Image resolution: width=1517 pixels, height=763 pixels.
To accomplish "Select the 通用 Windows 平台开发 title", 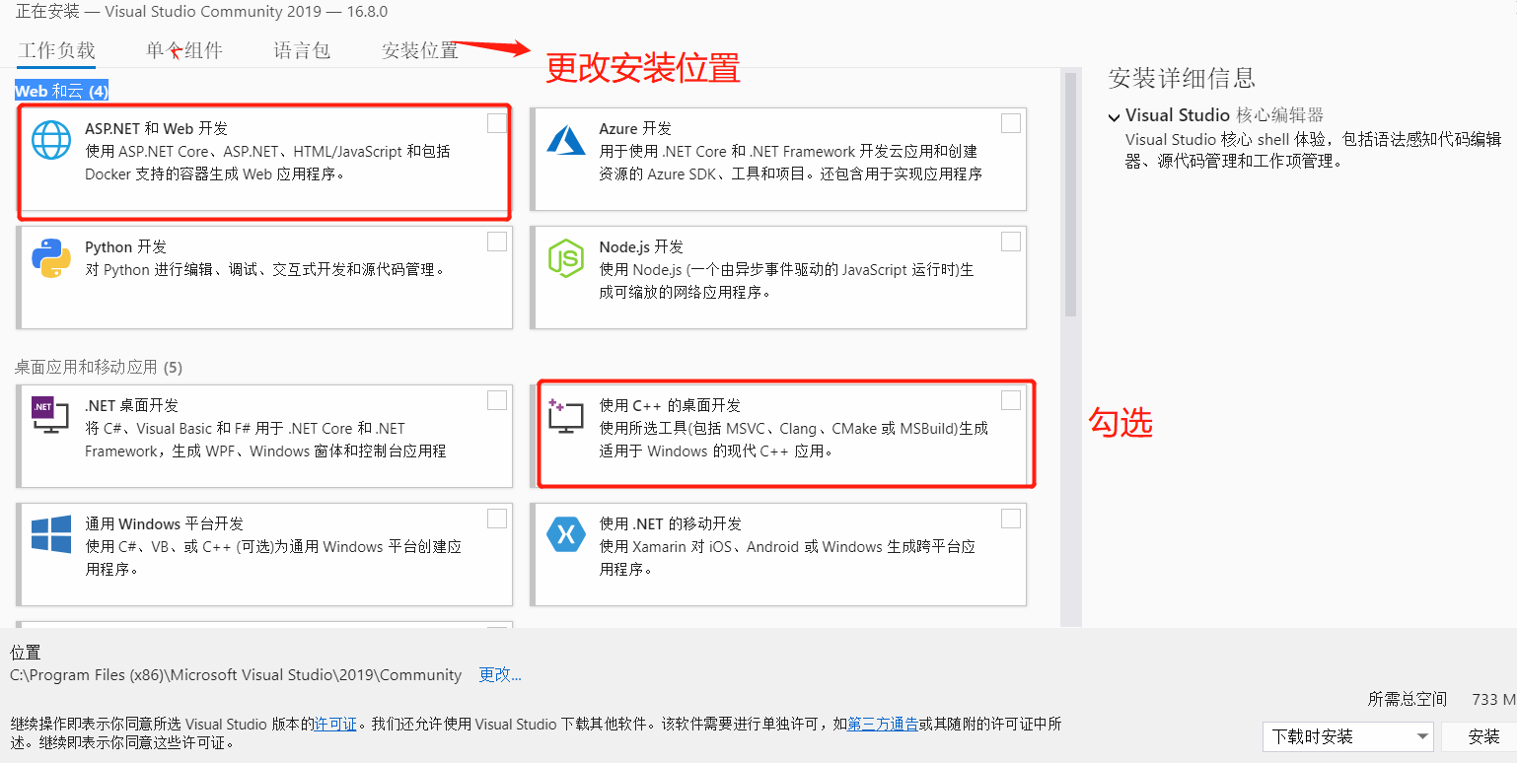I will (164, 523).
